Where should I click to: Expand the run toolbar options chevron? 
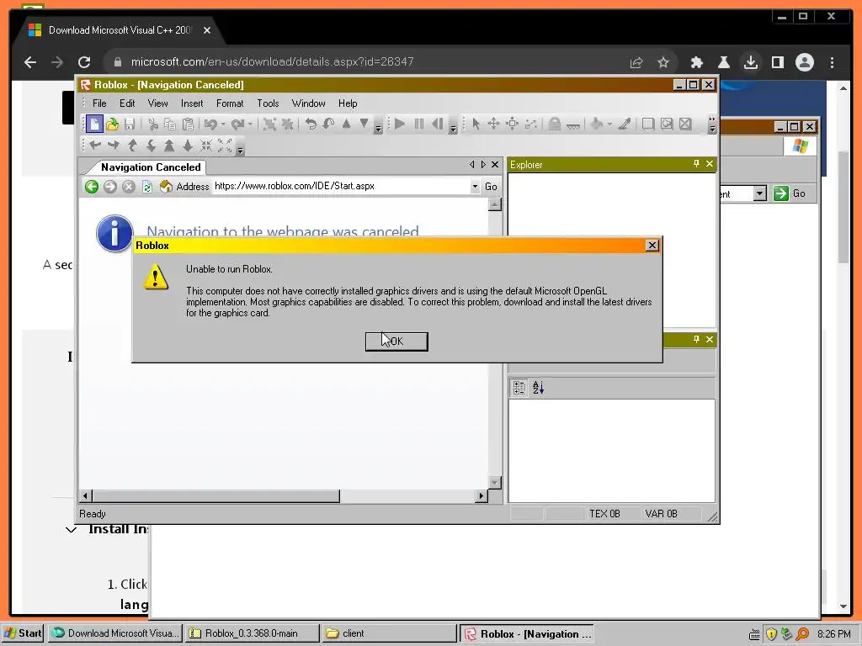(453, 129)
